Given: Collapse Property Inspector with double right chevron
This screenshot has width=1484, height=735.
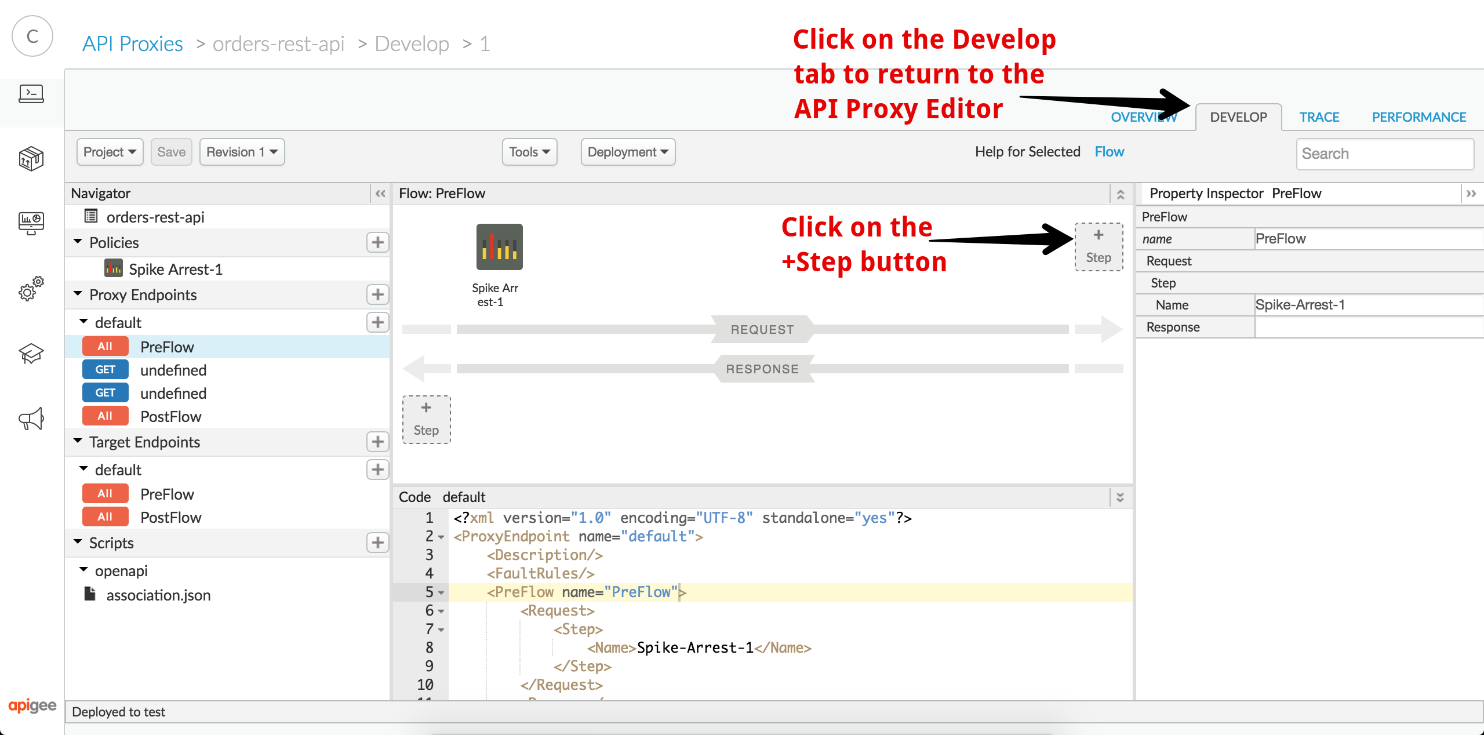Looking at the screenshot, I should [1471, 194].
